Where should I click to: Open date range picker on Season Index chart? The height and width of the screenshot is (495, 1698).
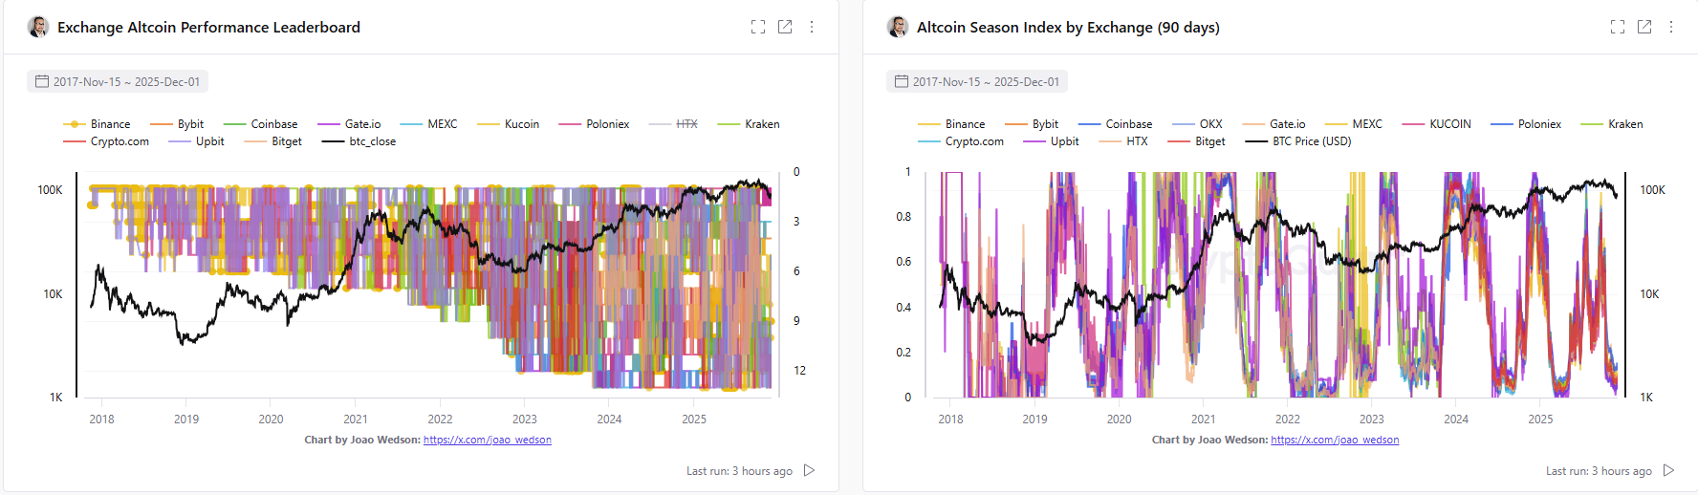click(977, 82)
